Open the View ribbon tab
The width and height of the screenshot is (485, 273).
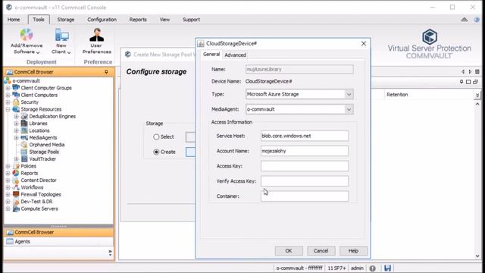click(164, 20)
